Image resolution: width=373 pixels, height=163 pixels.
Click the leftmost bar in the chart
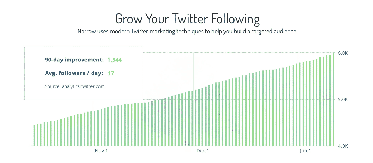click(x=34, y=136)
